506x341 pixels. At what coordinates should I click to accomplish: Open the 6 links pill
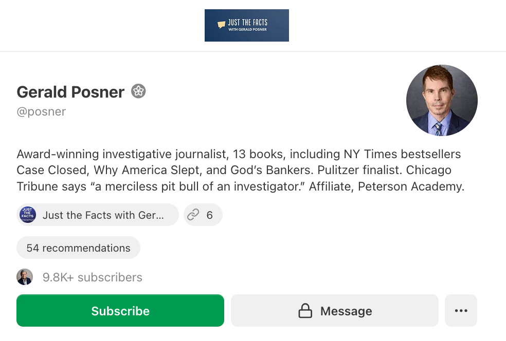[203, 215]
